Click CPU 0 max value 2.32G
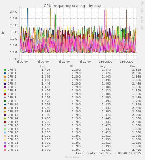145x160 pixels. [x=137, y=70]
